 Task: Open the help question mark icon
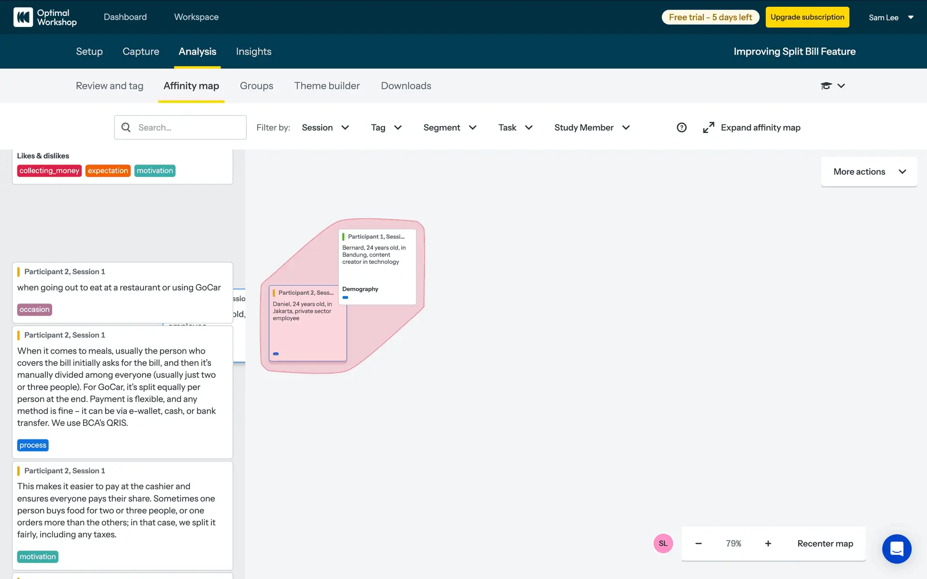point(681,127)
